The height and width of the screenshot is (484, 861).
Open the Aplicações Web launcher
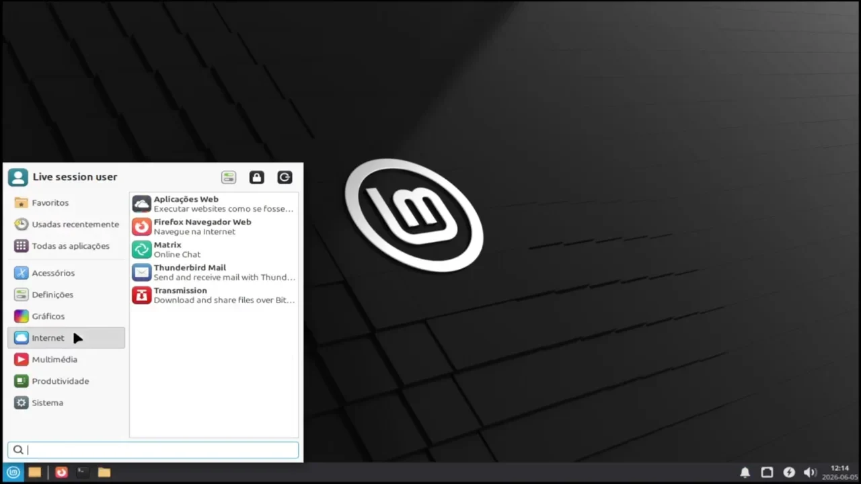(x=214, y=204)
